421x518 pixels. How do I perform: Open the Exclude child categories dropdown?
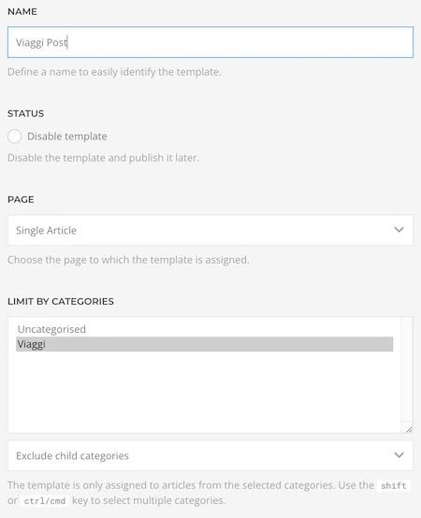210,455
